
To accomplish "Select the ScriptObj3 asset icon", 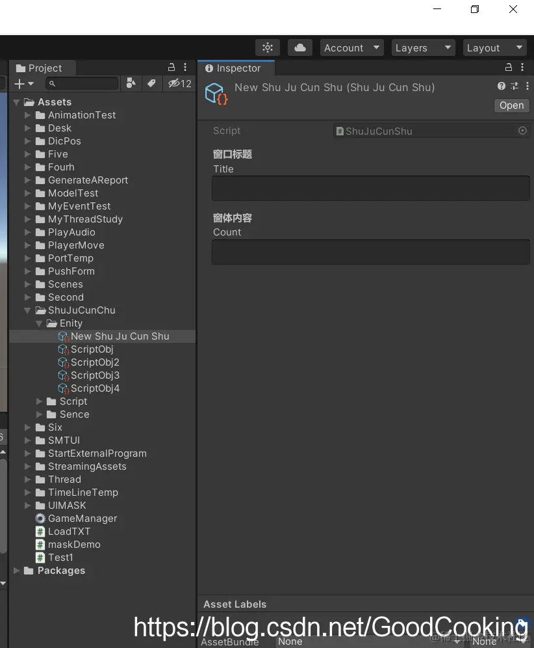I will pos(64,375).
